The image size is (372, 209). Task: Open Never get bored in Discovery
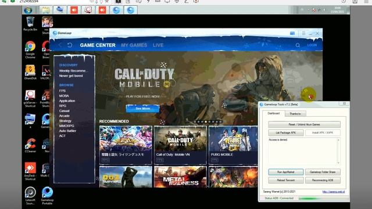[71, 76]
